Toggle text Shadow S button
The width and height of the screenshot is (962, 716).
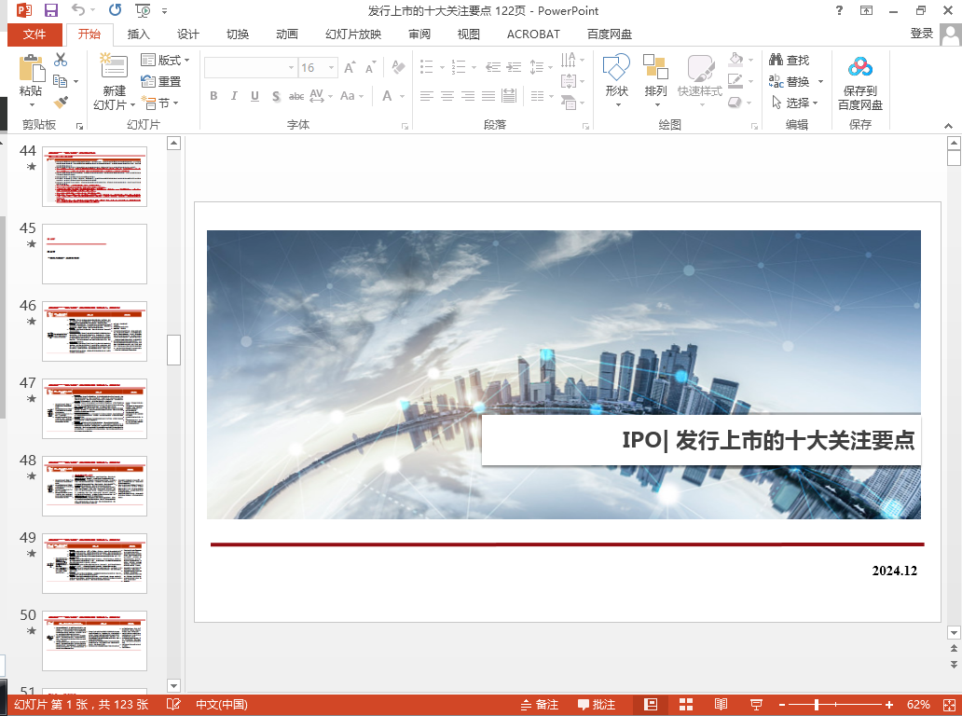[x=276, y=96]
